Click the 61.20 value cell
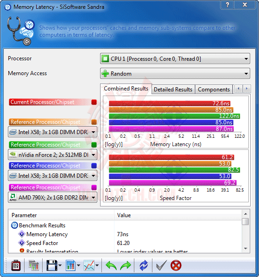This screenshot has height=277, width=259. pyautogui.click(x=123, y=243)
